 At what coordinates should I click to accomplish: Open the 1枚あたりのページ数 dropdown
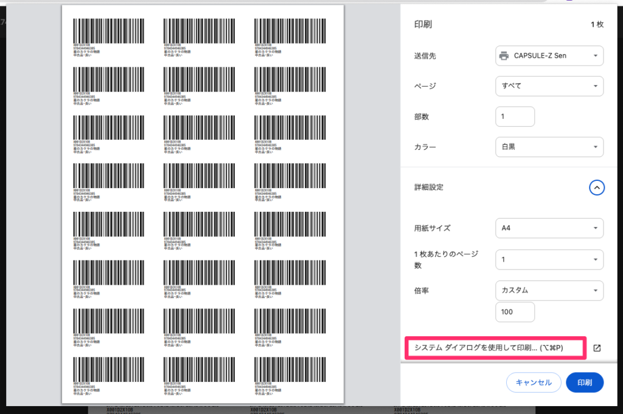549,259
